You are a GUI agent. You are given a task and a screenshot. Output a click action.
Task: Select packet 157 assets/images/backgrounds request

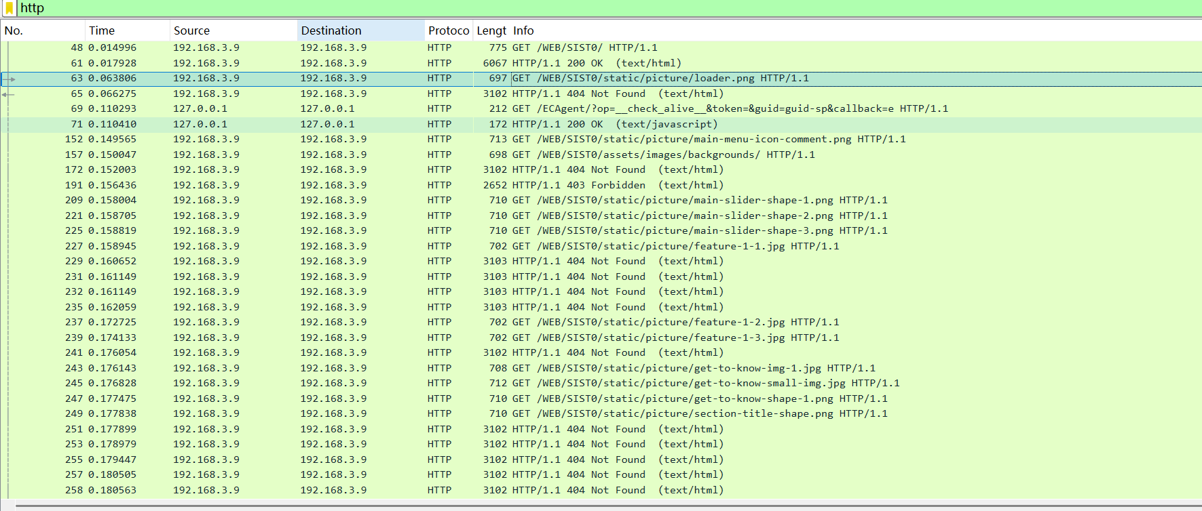coord(601,155)
